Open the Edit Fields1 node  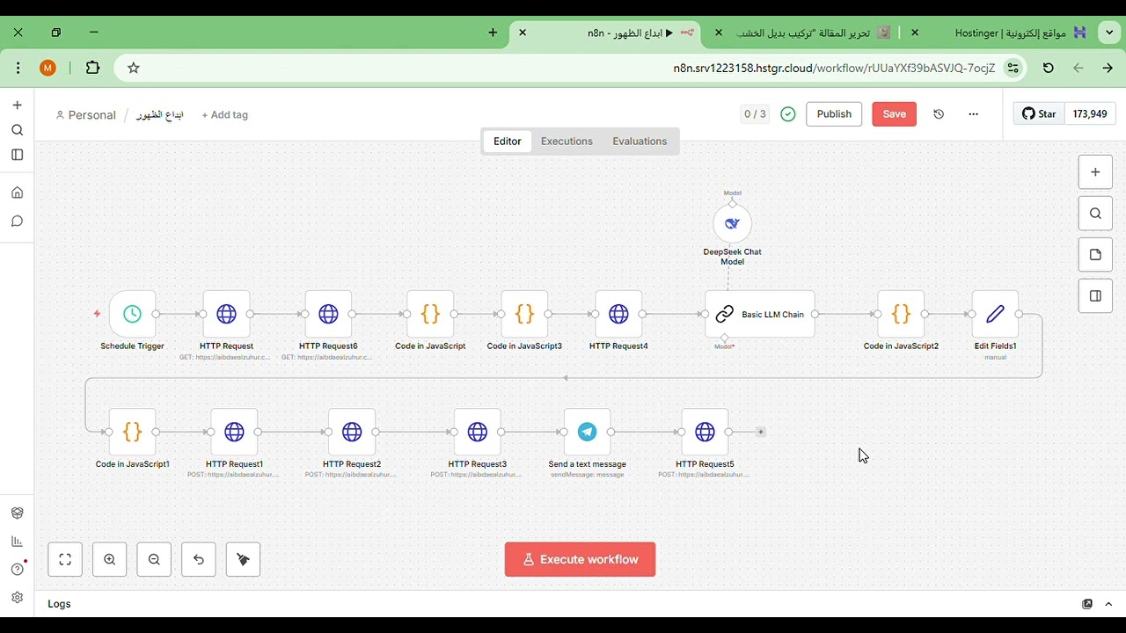995,314
